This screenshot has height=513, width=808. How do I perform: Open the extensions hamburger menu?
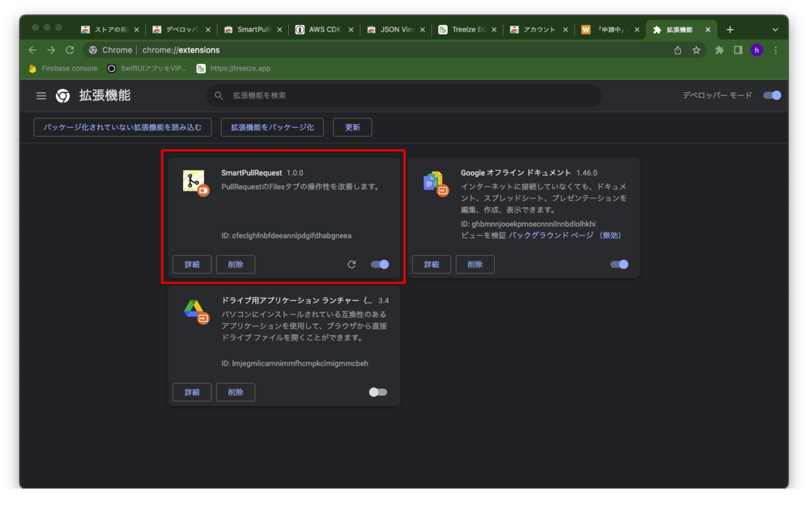(41, 96)
